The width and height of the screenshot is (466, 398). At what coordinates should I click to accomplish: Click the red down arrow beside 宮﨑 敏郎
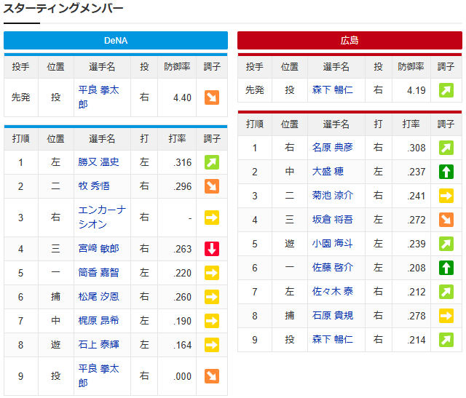click(x=212, y=249)
